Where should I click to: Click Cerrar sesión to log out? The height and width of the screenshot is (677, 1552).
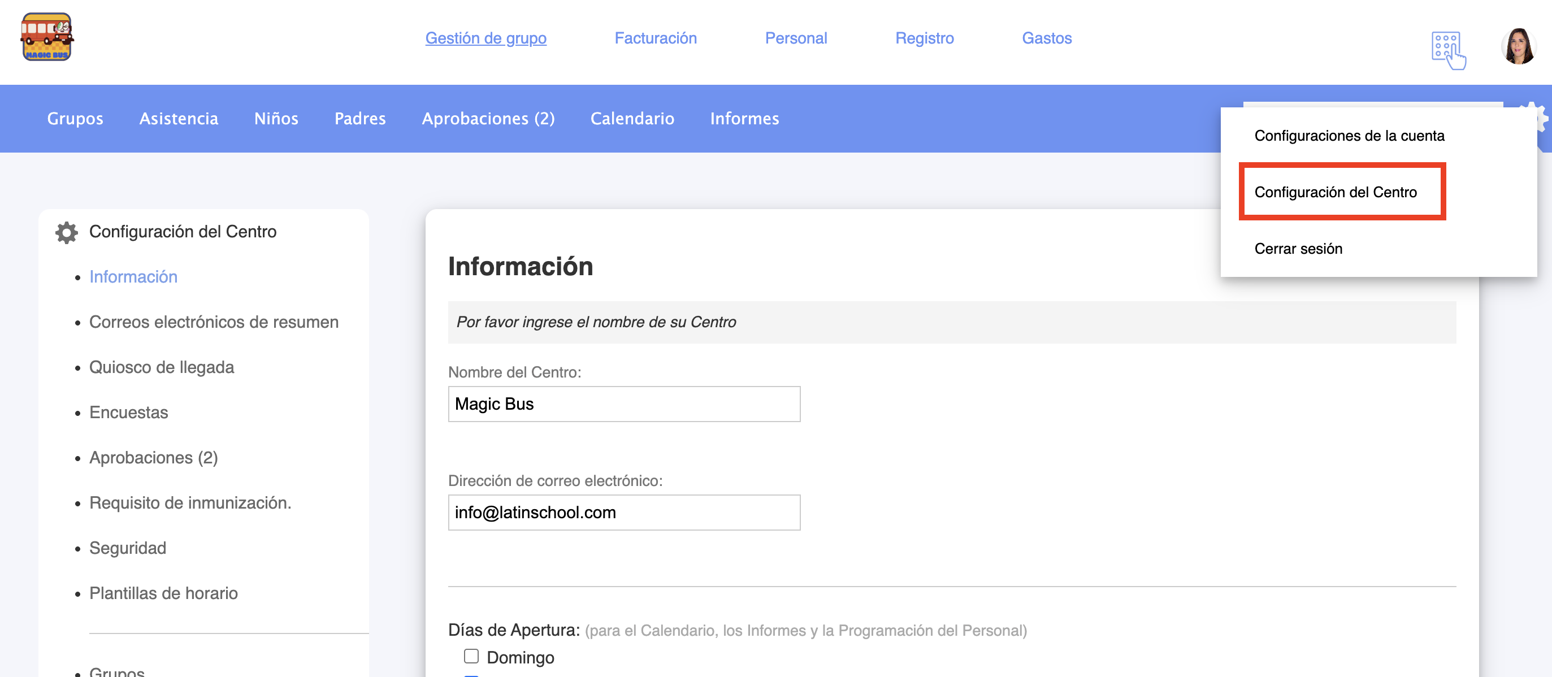1298,249
